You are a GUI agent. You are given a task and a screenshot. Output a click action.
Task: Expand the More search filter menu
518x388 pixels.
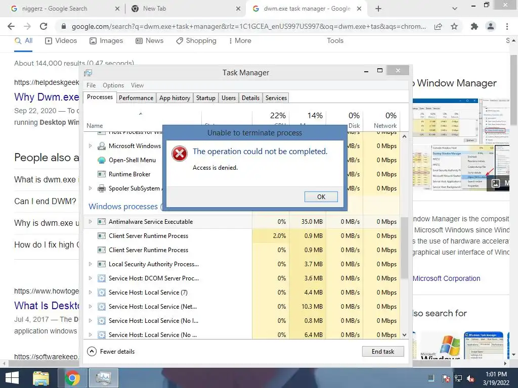(x=240, y=40)
